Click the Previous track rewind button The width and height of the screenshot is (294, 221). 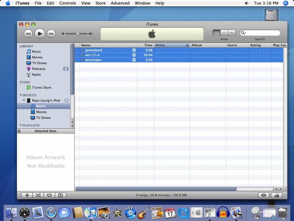[28, 34]
